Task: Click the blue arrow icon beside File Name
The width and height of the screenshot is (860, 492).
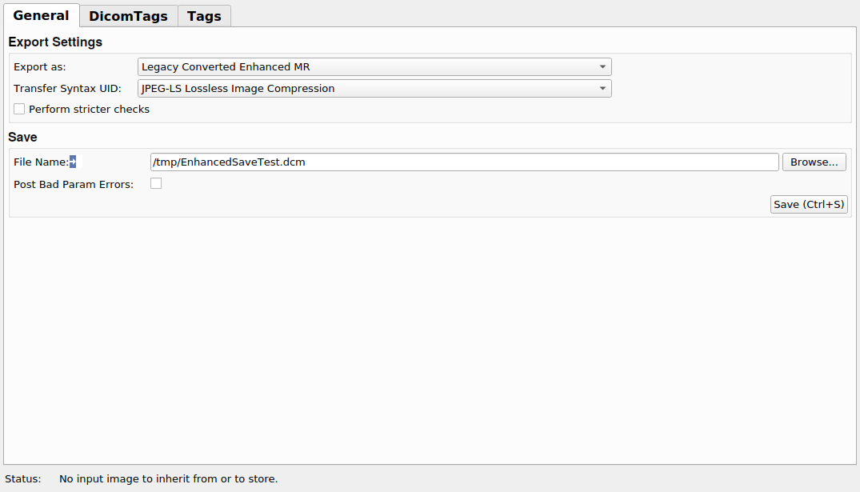Action: [x=73, y=162]
